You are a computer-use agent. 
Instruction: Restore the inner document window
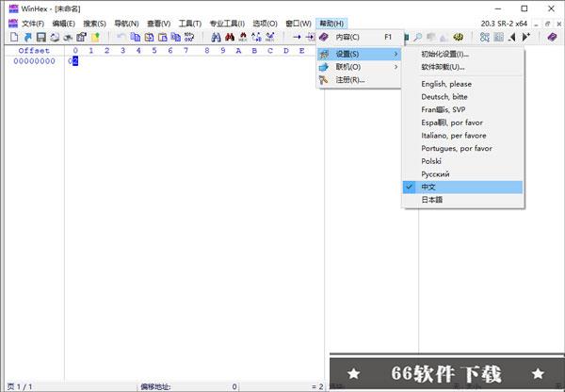coord(547,24)
